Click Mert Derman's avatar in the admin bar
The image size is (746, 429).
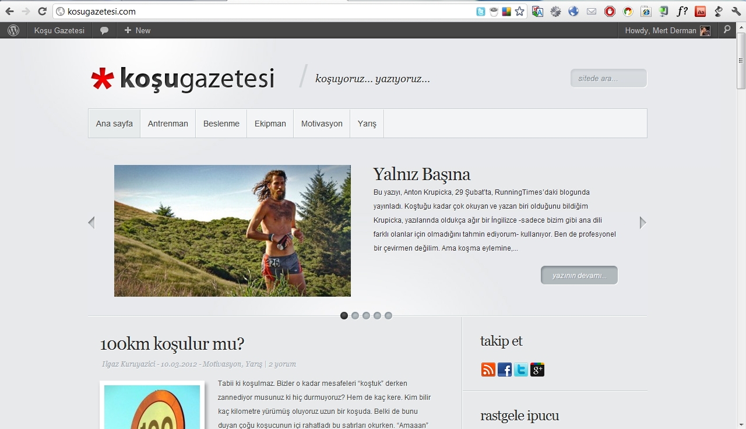[705, 30]
